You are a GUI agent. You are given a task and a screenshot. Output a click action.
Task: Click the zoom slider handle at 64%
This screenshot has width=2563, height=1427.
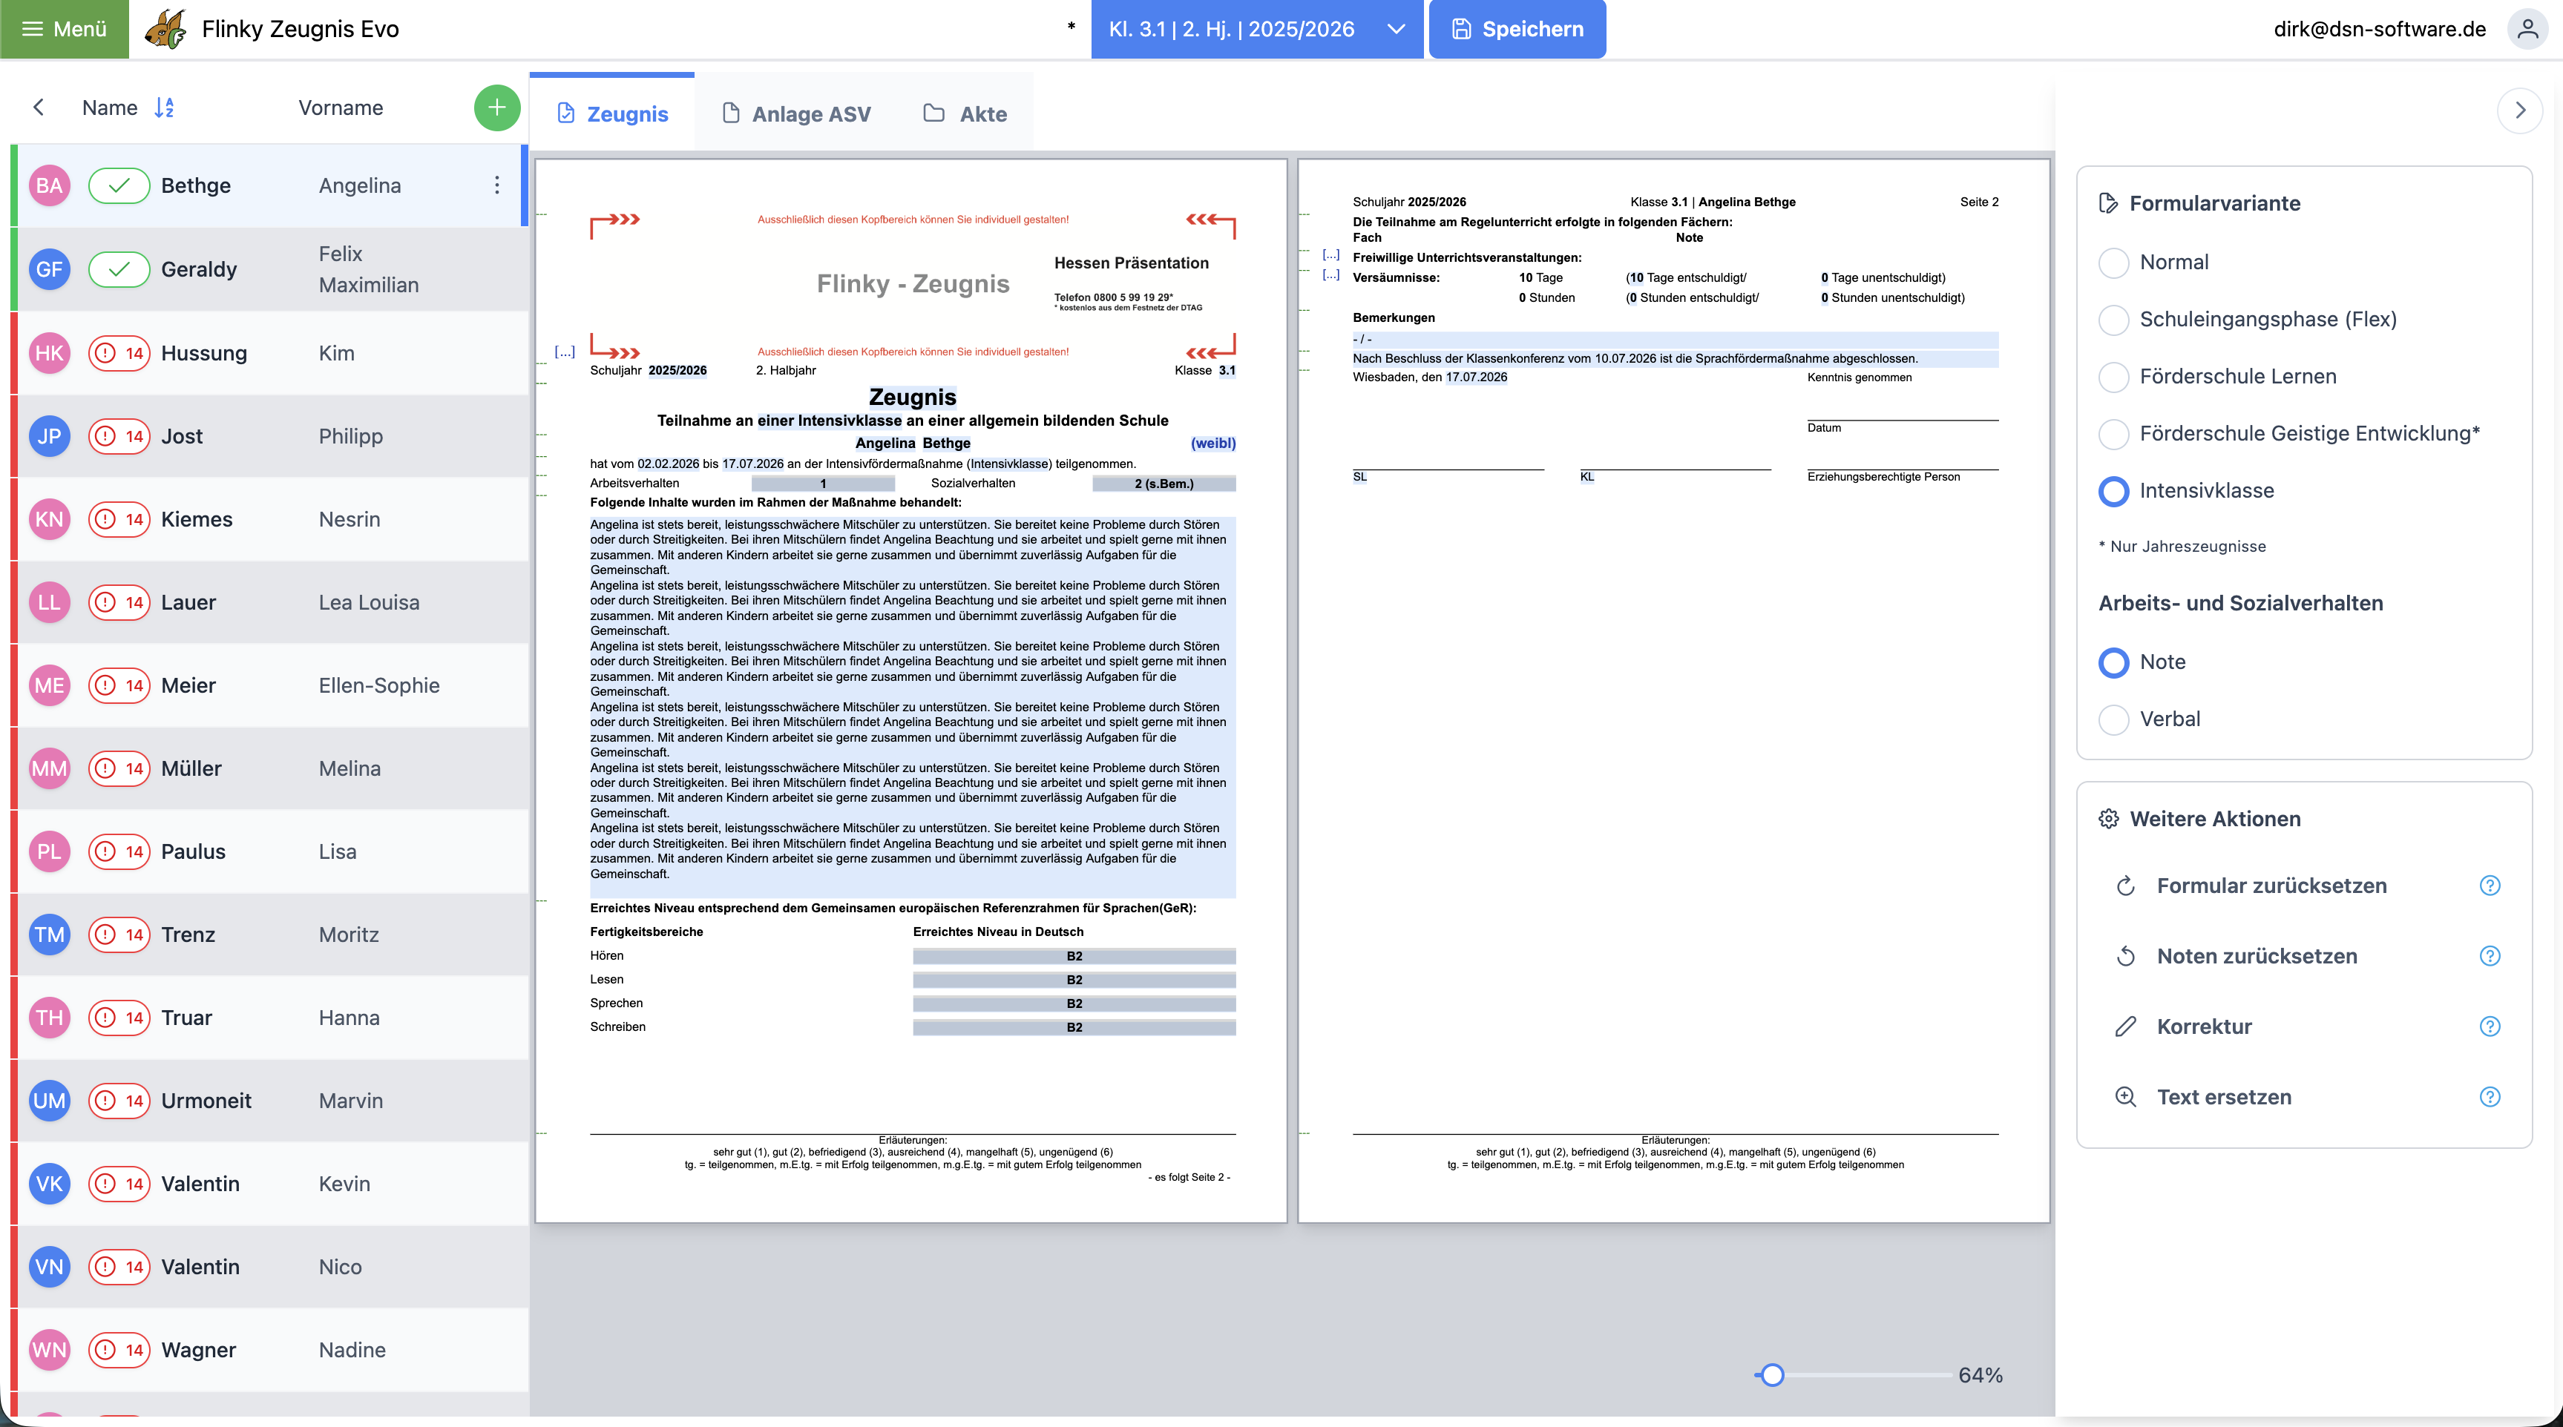[1771, 1375]
